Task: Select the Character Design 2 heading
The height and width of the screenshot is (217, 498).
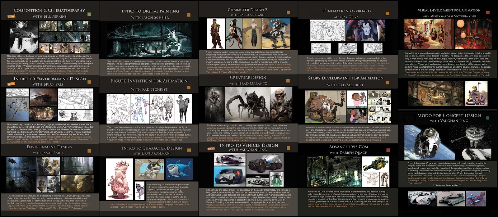Action: point(247,10)
